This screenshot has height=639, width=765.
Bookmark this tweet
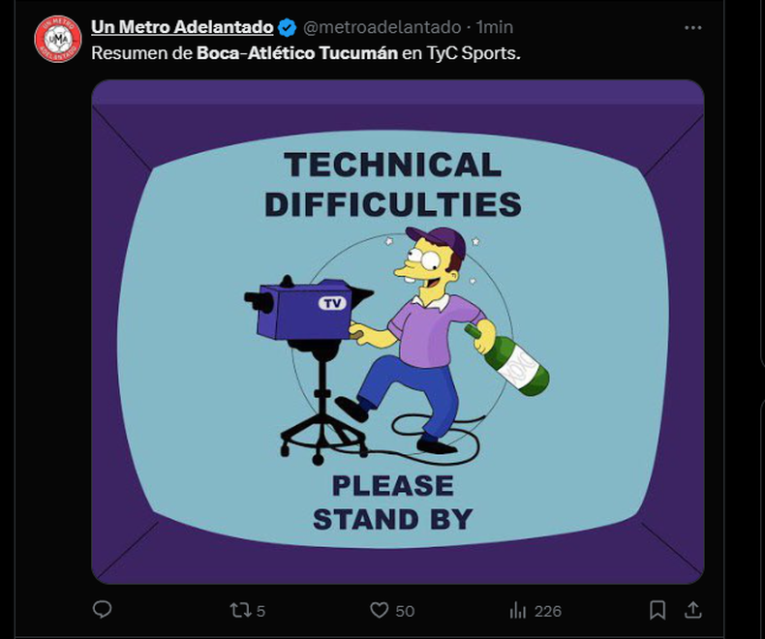coord(657,610)
